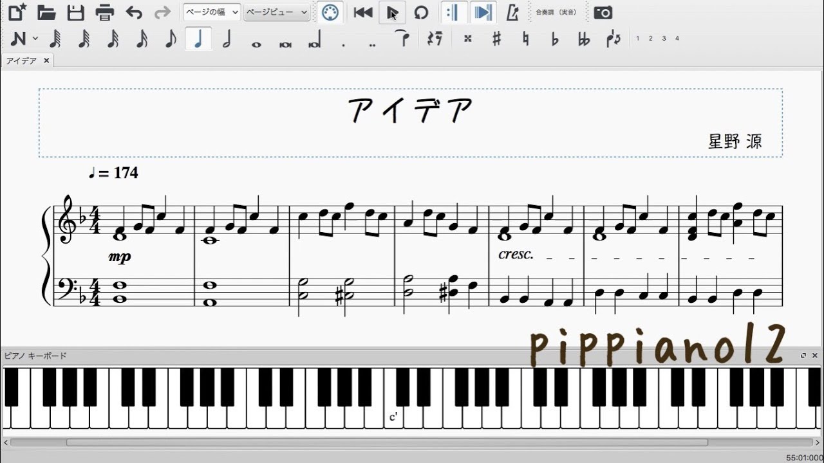This screenshot has height=463, width=824.
Task: Apply double sharp accidental
Action: (x=467, y=39)
